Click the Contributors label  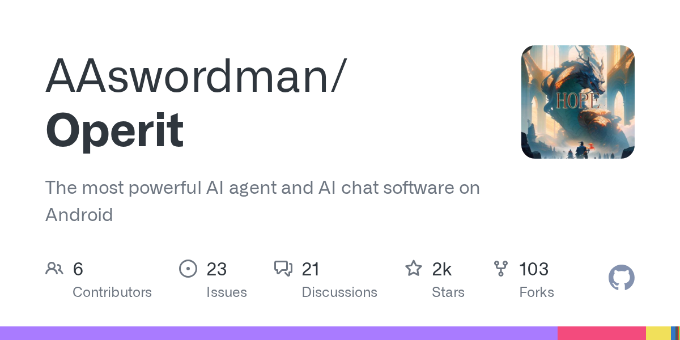112,292
